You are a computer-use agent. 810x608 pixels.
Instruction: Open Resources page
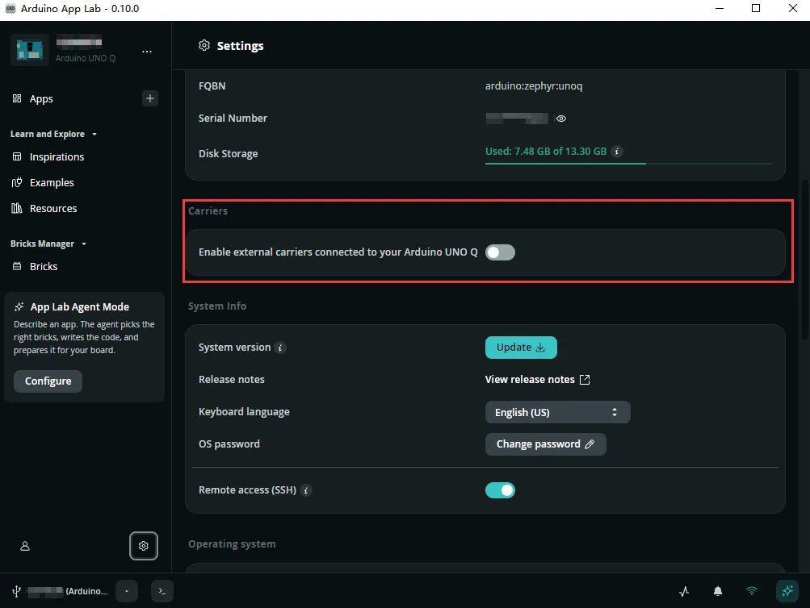(x=53, y=208)
